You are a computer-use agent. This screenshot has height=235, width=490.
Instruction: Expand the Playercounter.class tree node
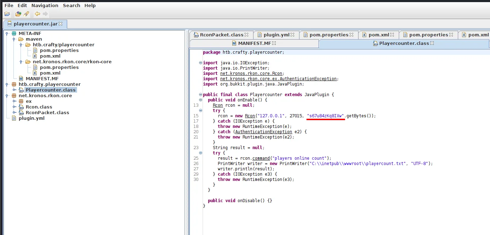[x=14, y=90]
